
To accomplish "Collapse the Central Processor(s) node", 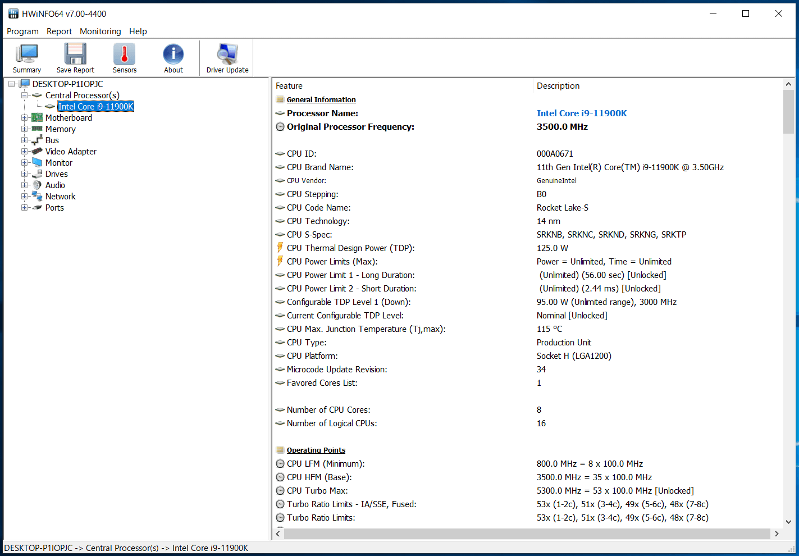I will pyautogui.click(x=24, y=95).
